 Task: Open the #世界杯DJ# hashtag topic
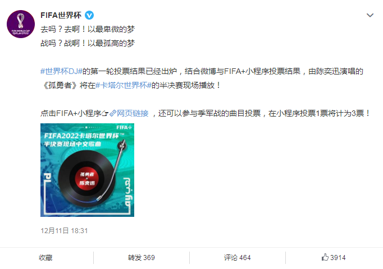[61, 71]
